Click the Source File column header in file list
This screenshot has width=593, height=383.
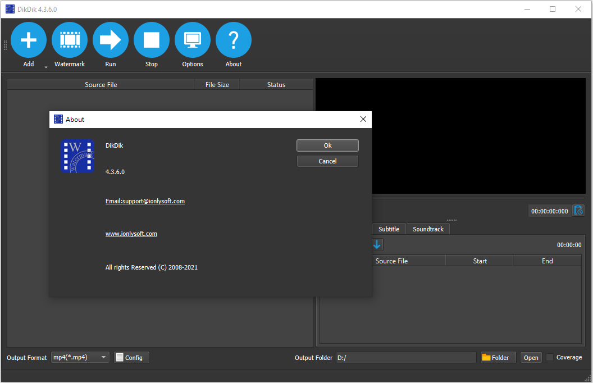point(101,85)
